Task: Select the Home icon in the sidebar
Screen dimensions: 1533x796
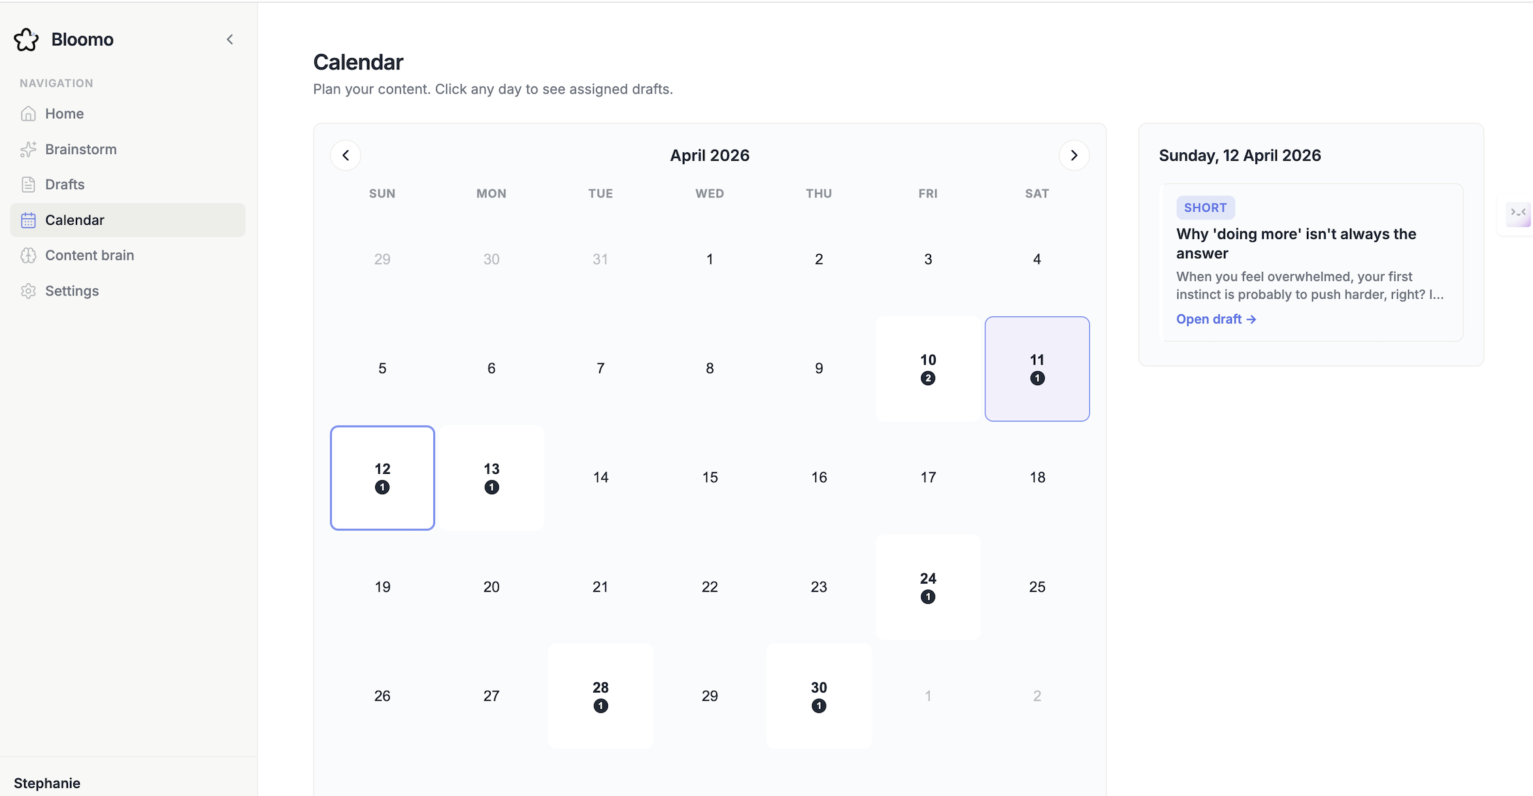Action: pos(29,113)
